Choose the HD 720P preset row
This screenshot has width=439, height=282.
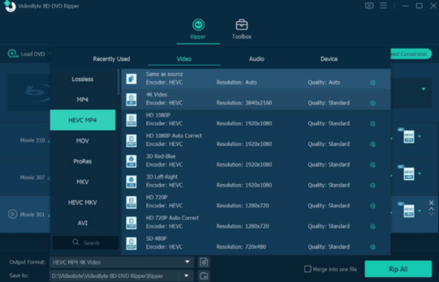[240, 201]
